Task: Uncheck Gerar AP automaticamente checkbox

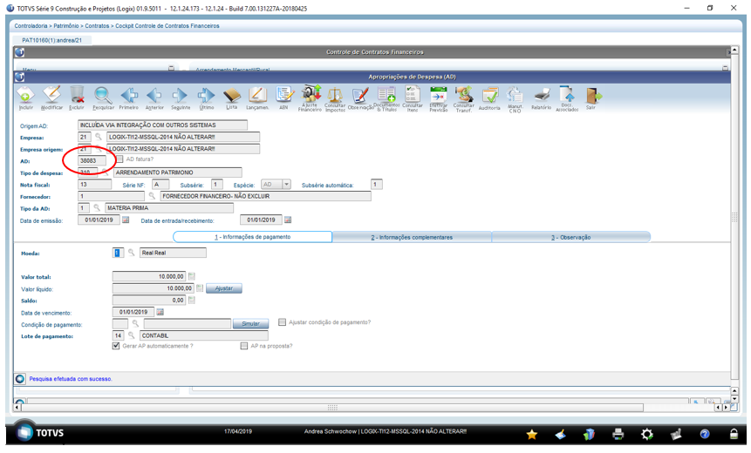Action: point(116,345)
